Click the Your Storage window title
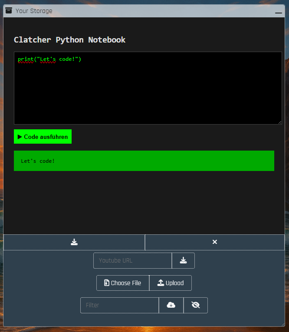The height and width of the screenshot is (332, 289). [34, 11]
